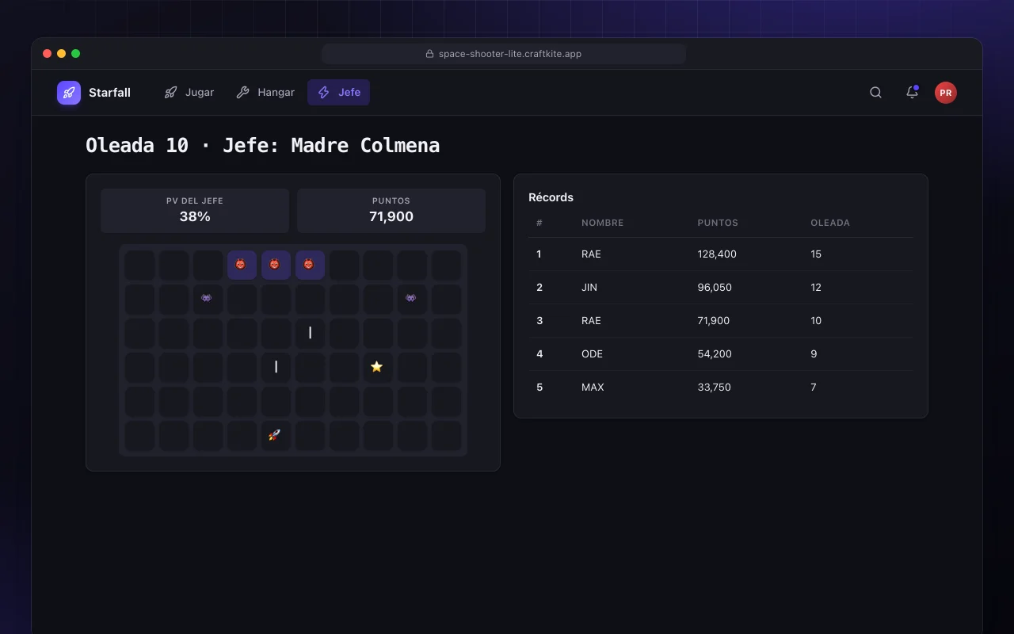The image size is (1014, 634).
Task: Click the Puntos column header in Récords
Action: pos(718,223)
